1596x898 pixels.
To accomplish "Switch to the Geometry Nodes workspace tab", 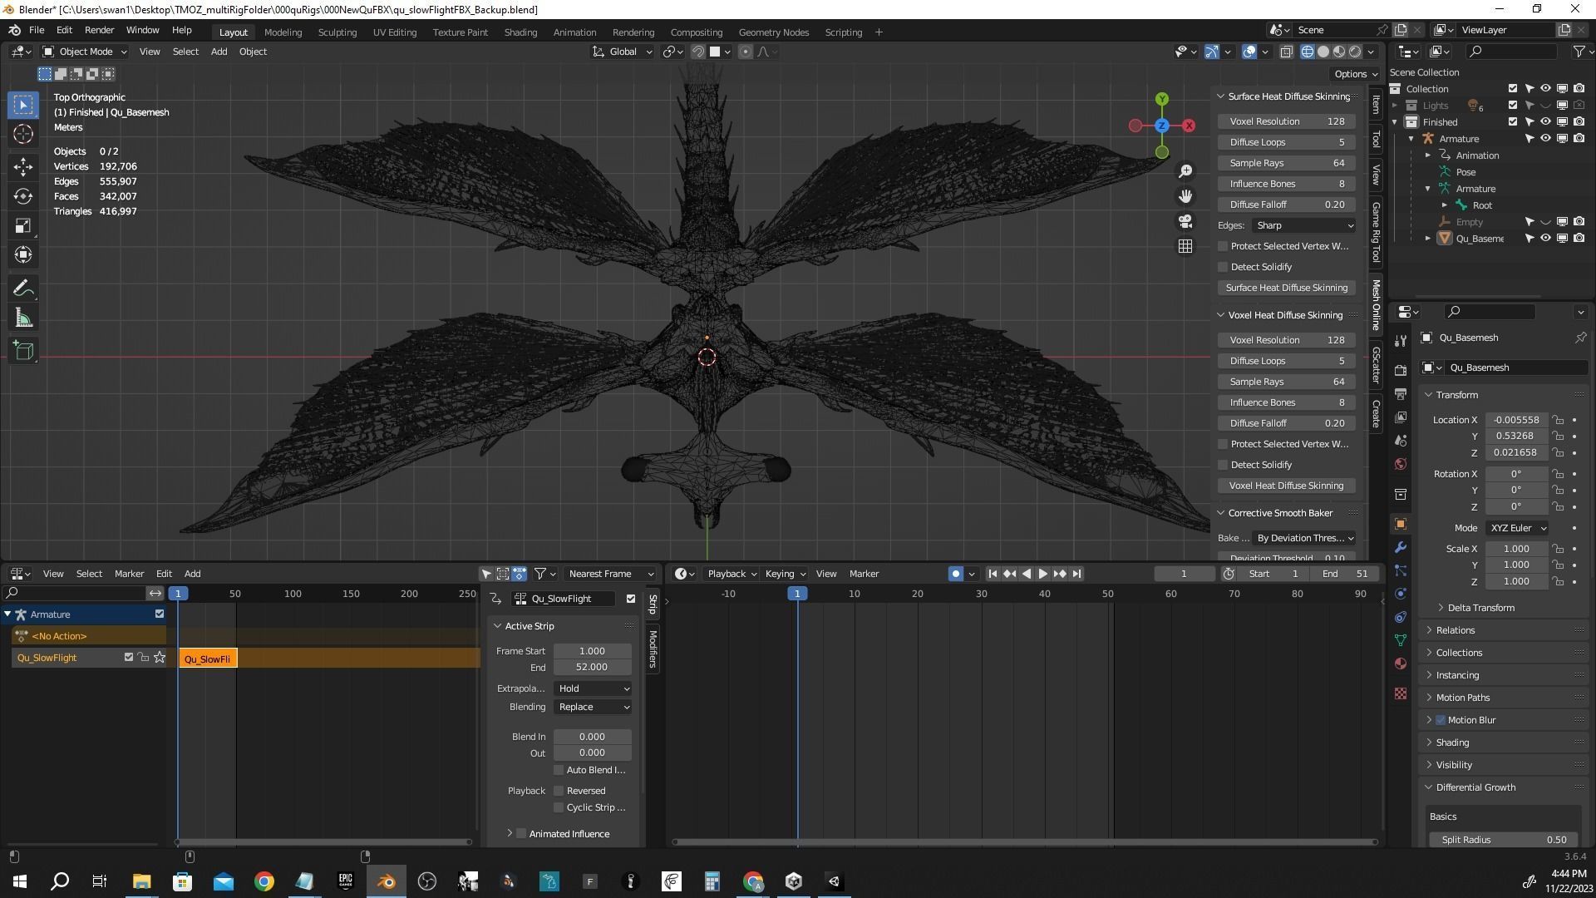I will [x=773, y=32].
